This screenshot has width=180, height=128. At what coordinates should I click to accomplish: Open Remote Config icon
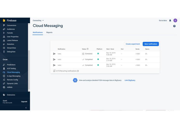[4, 80]
